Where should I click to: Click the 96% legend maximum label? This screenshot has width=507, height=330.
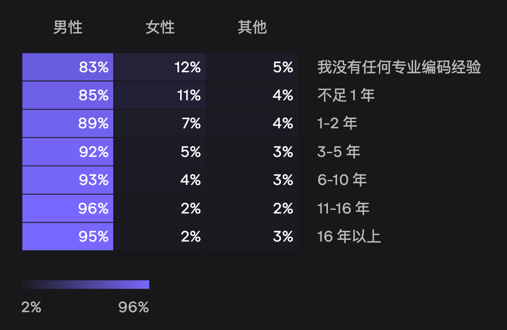[133, 307]
